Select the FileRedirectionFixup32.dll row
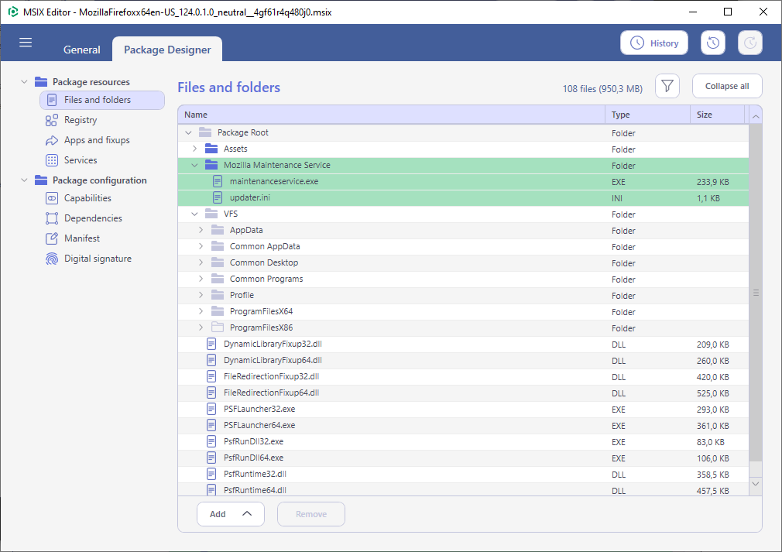 [x=463, y=376]
